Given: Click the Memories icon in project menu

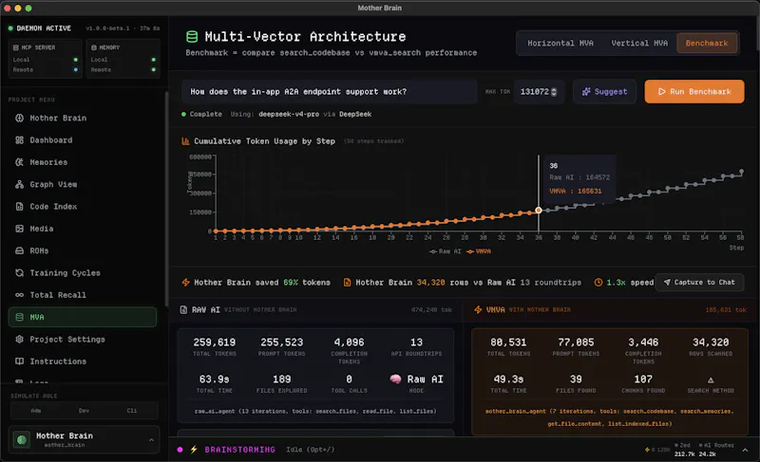Looking at the screenshot, I should tap(19, 162).
